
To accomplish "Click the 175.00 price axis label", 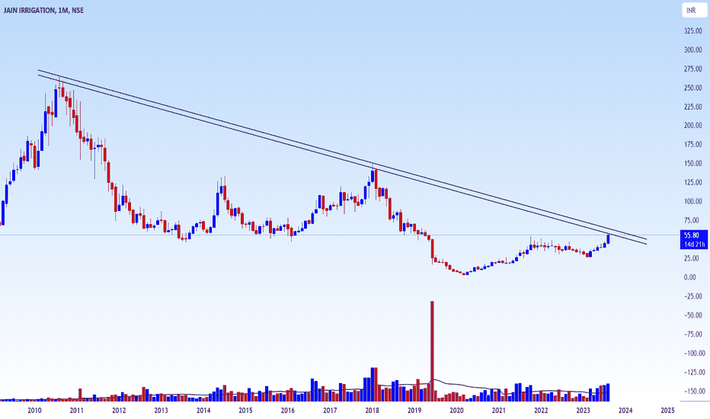I will (x=693, y=145).
